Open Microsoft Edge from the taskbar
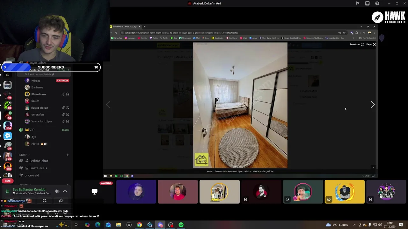This screenshot has height=229, width=408. coord(98,225)
